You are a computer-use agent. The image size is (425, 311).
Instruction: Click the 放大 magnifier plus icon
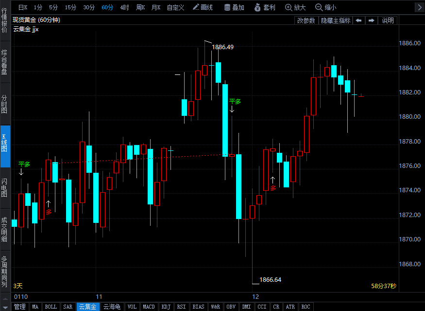(x=289, y=7)
